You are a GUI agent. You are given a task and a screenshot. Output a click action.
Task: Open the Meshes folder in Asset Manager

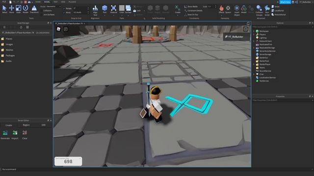[x=7, y=50]
